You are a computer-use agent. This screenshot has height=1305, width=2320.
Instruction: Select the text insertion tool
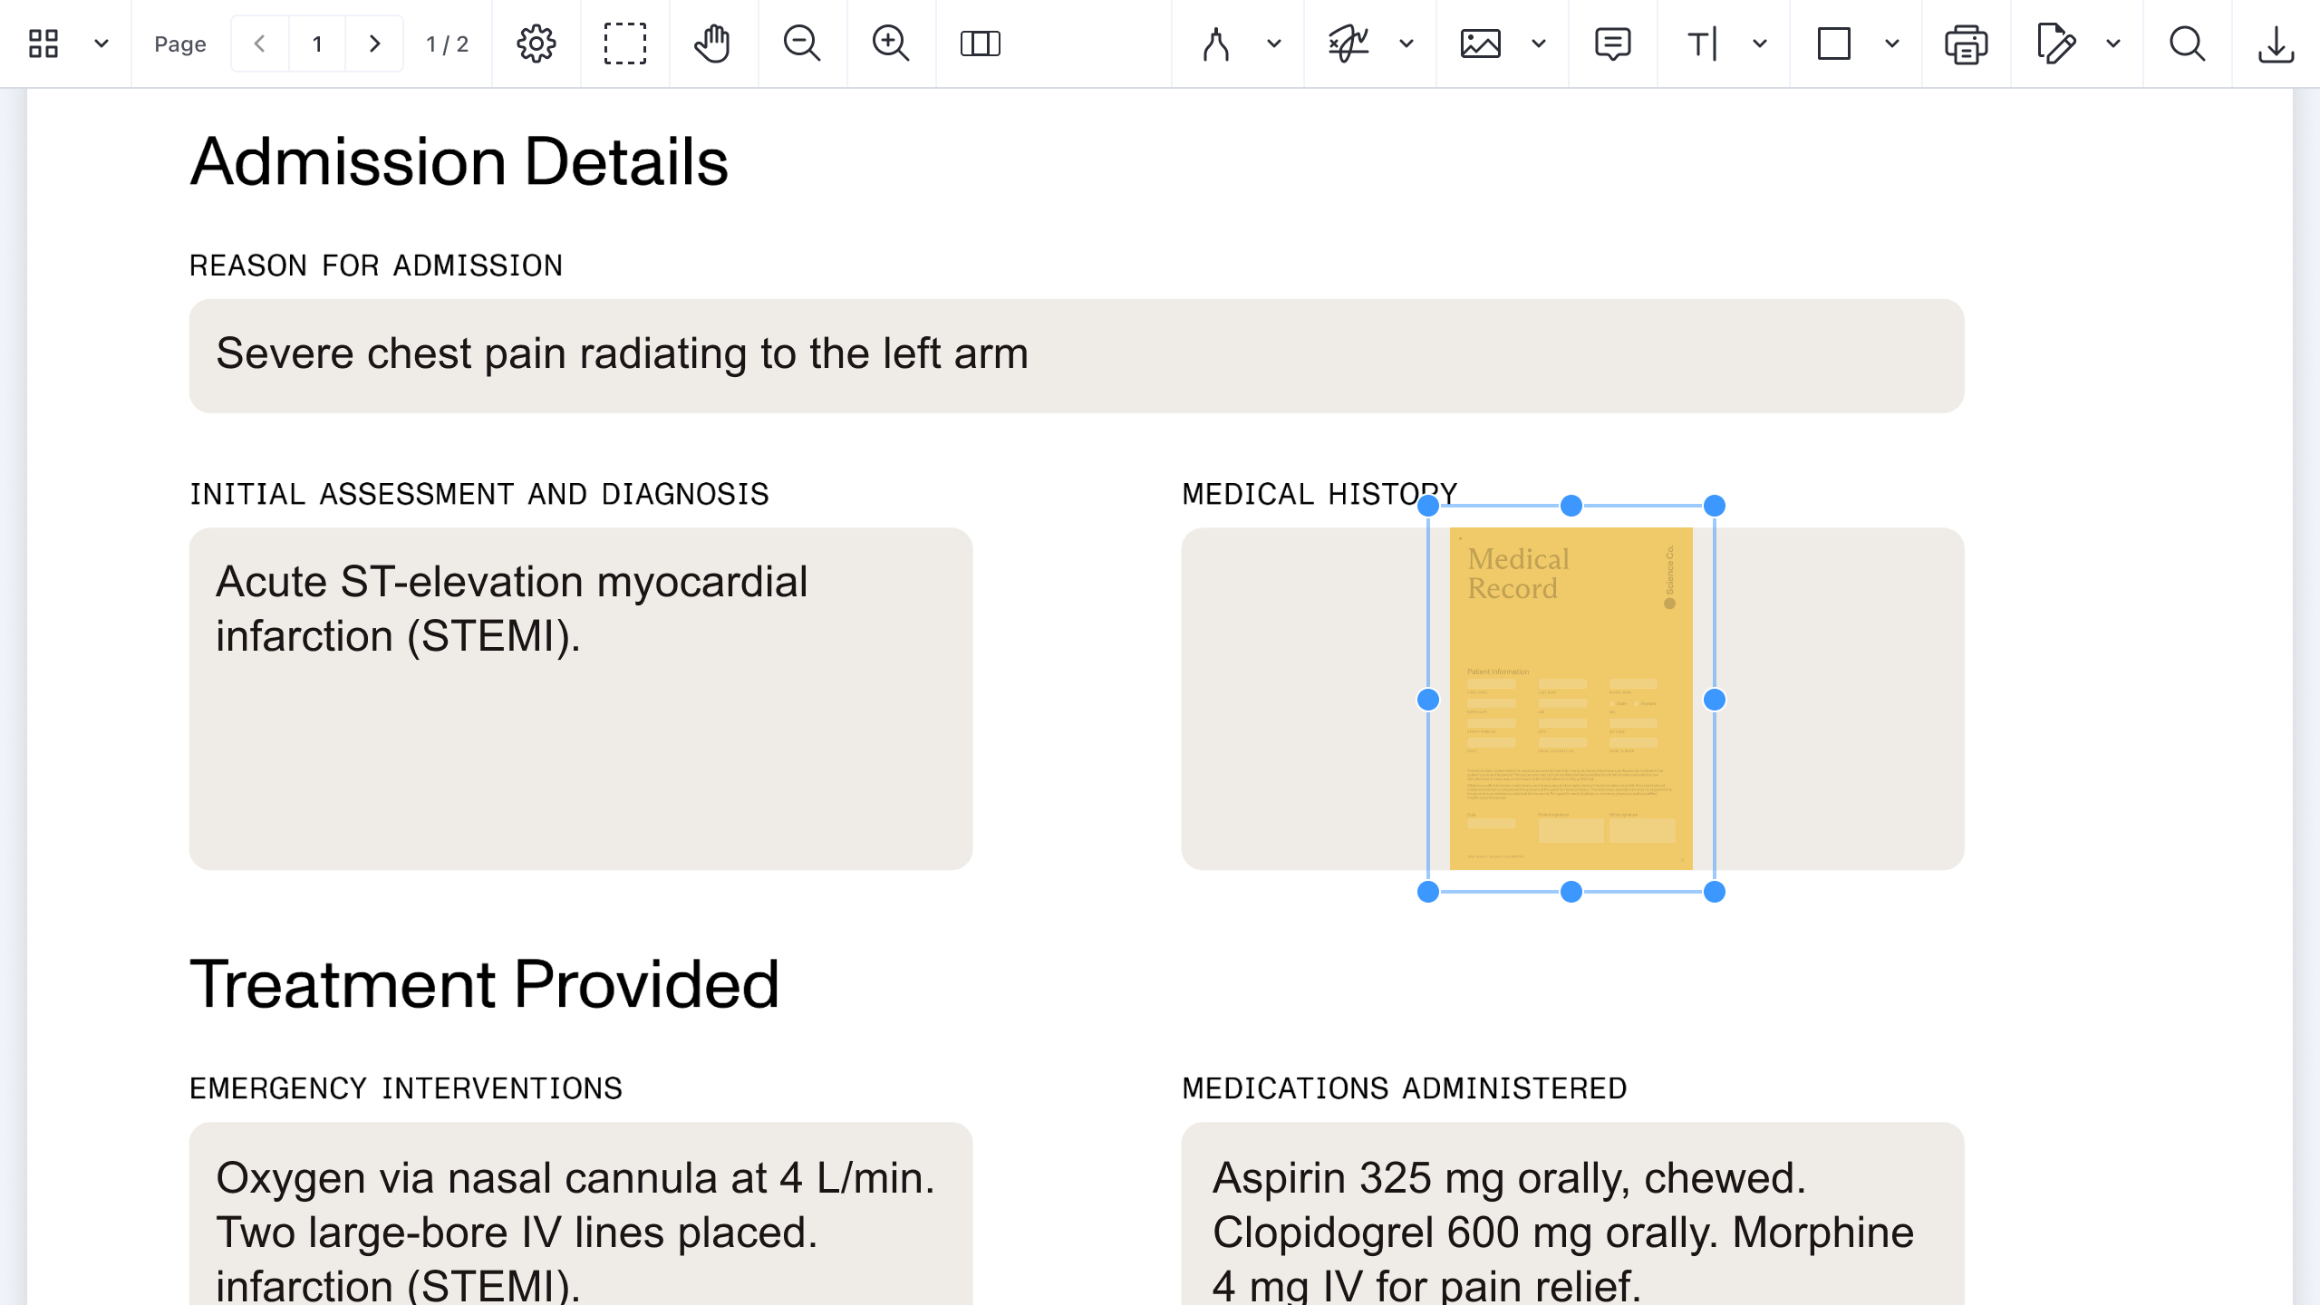1701,43
